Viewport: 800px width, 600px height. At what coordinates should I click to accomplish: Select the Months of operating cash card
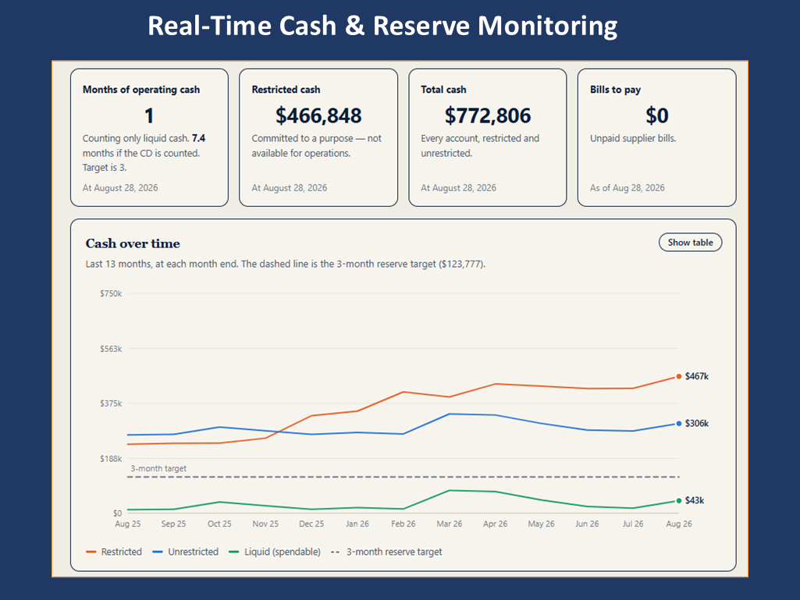150,138
